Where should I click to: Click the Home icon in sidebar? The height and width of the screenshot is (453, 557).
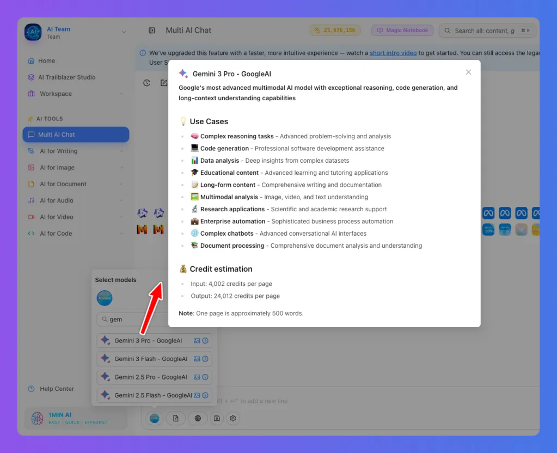coord(31,61)
